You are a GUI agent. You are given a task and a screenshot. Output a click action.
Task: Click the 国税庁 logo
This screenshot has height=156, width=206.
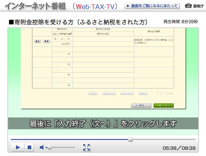(194, 6)
